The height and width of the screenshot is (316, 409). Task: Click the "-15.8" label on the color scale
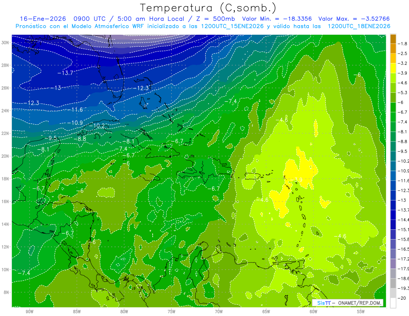[404, 239]
